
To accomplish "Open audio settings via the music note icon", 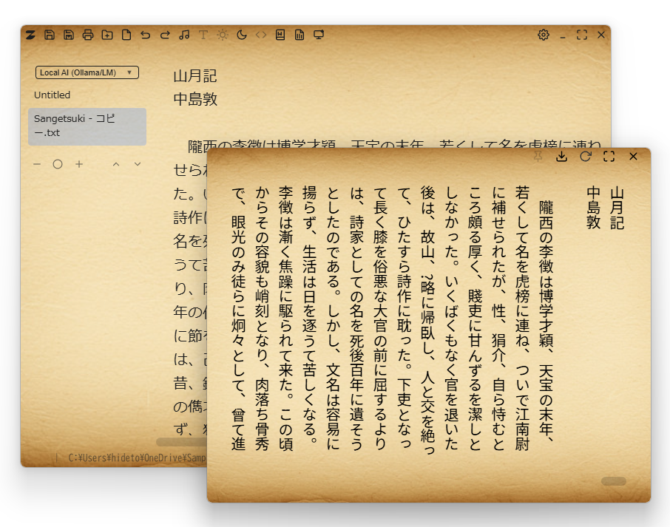I will point(183,35).
